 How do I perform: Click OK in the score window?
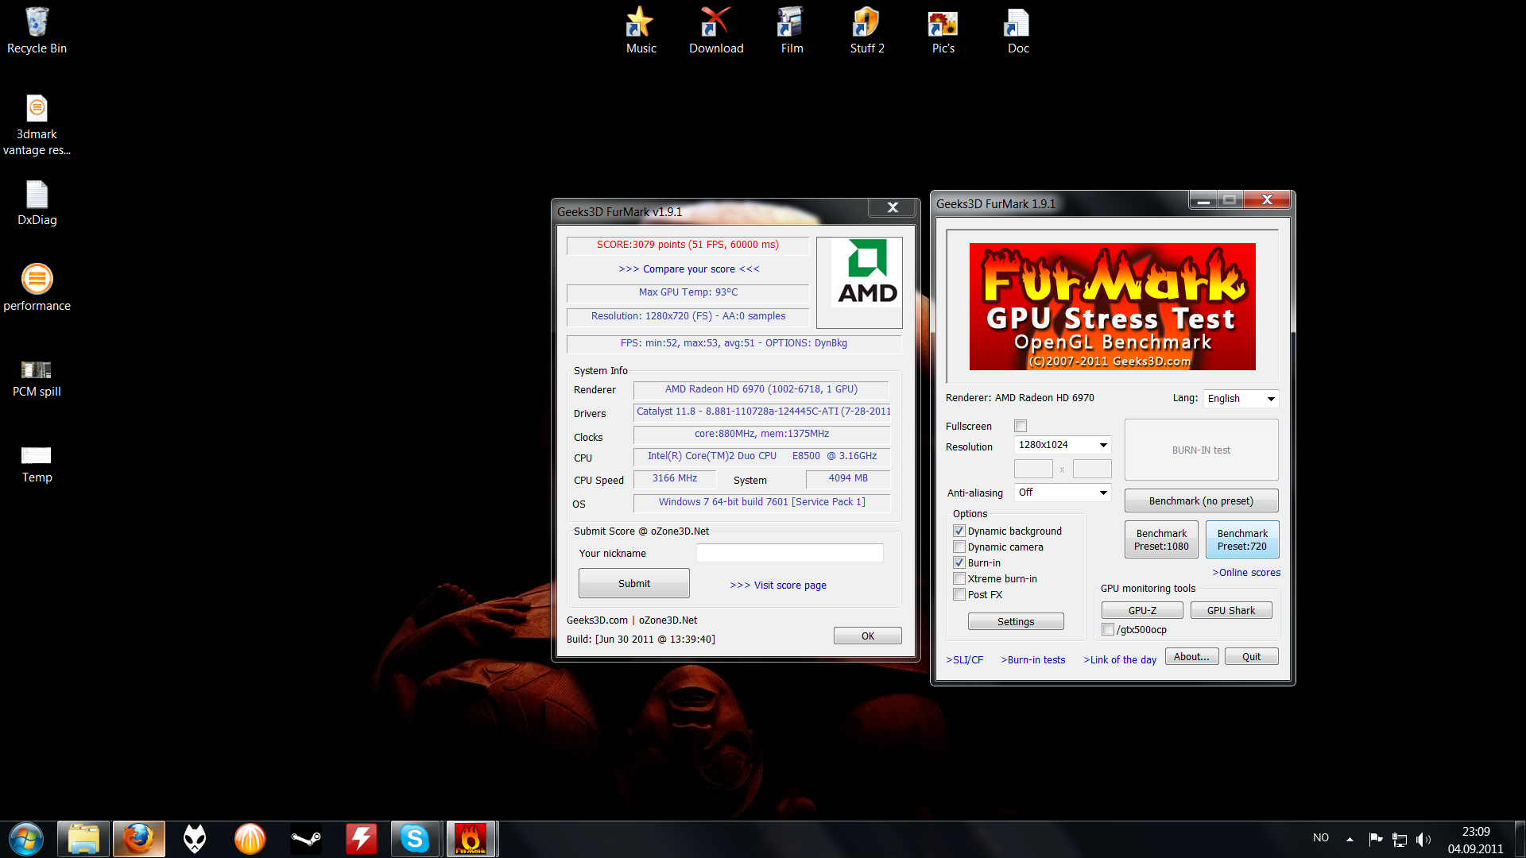point(867,636)
